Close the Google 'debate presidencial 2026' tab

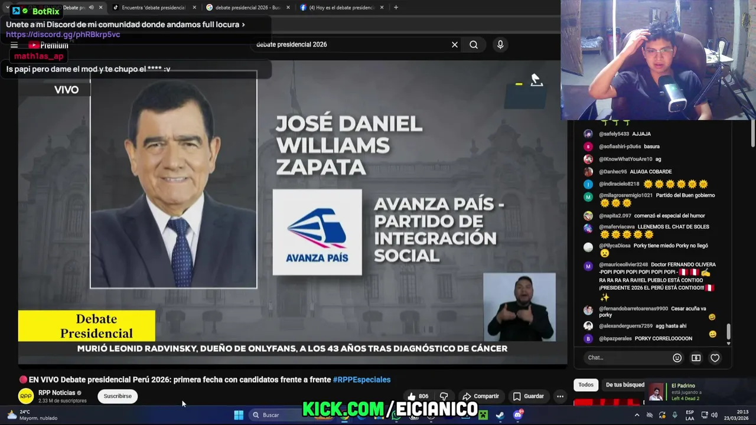pos(288,8)
